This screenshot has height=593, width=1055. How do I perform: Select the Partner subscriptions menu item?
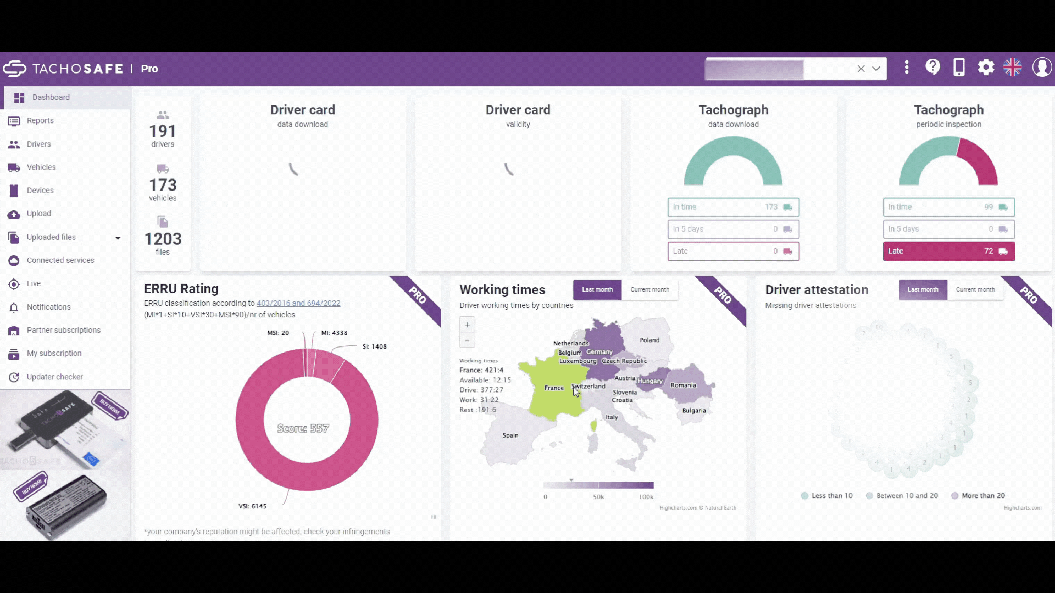click(x=64, y=329)
